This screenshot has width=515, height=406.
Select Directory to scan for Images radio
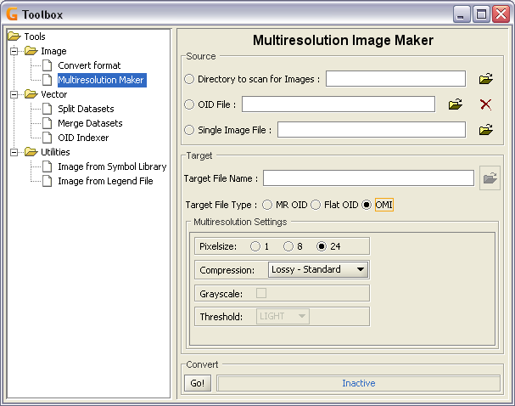[x=189, y=79]
